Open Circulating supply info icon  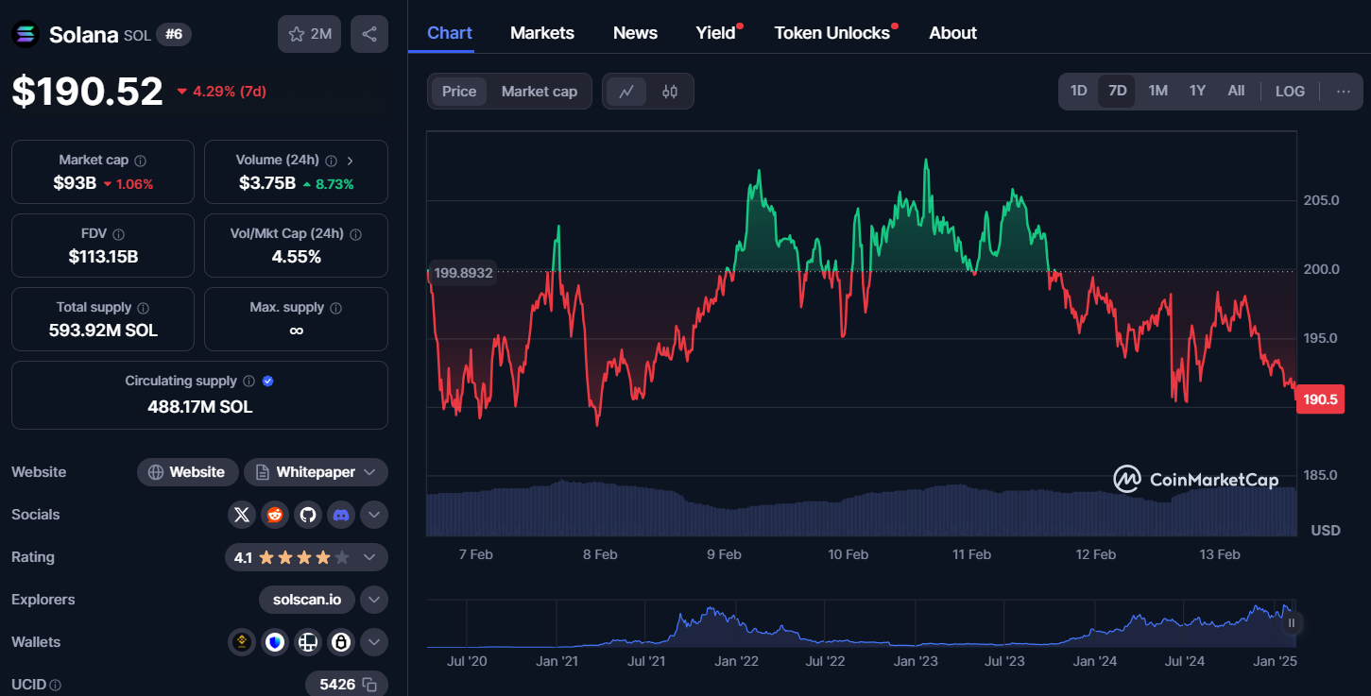tap(248, 382)
